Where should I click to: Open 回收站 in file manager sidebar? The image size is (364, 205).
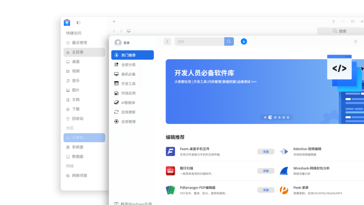(77, 119)
